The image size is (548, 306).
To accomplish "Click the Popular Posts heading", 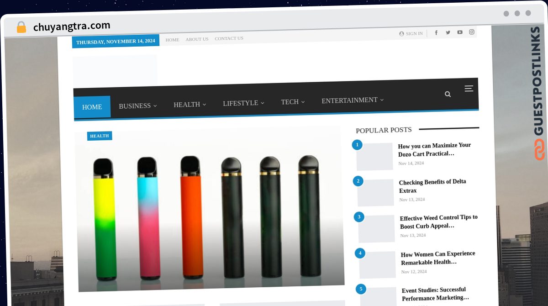I will pos(384,130).
